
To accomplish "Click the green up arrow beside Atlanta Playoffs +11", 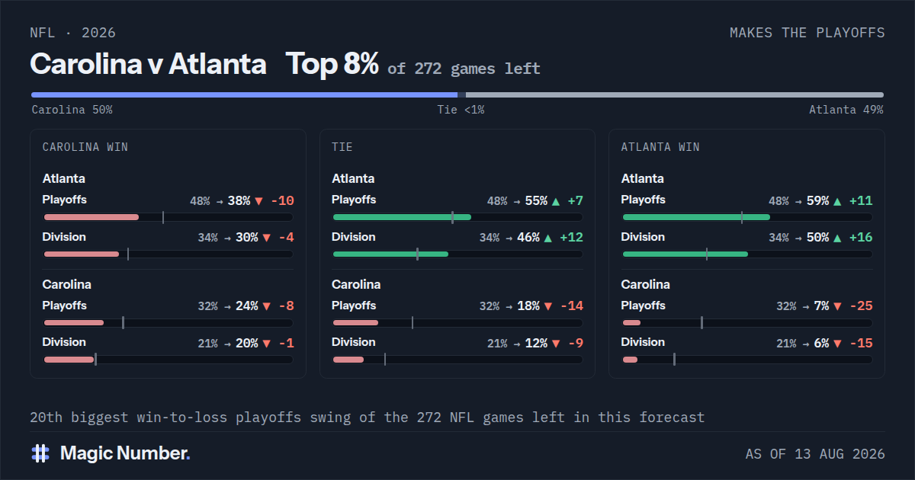I will pos(837,201).
